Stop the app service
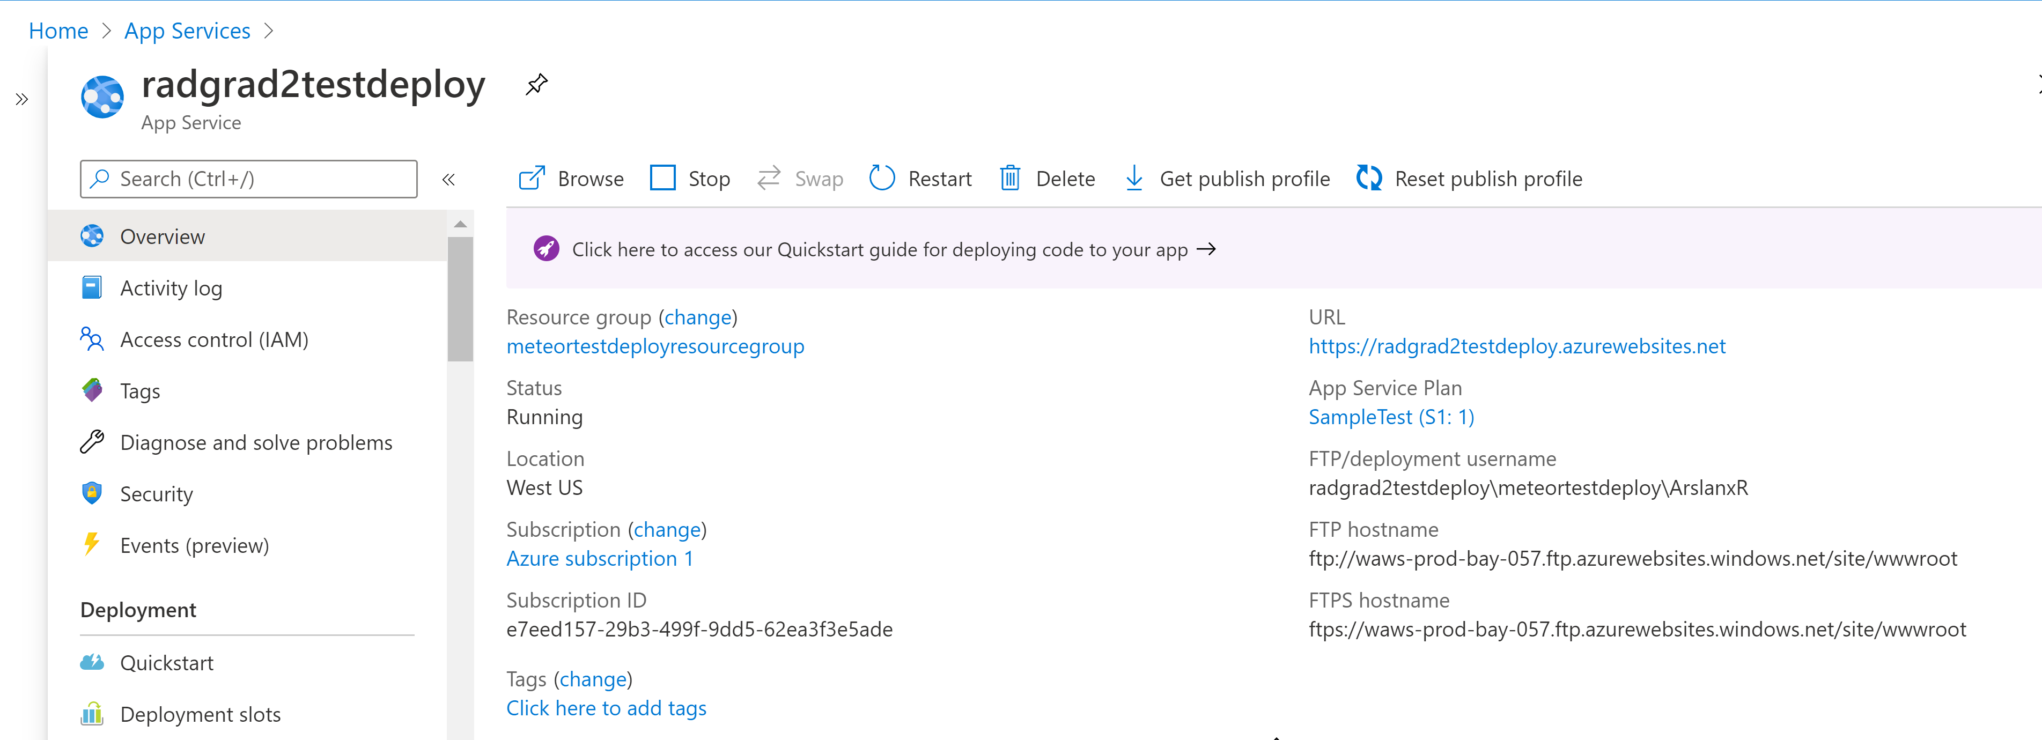Screen dimensions: 2042x740 click(x=690, y=178)
